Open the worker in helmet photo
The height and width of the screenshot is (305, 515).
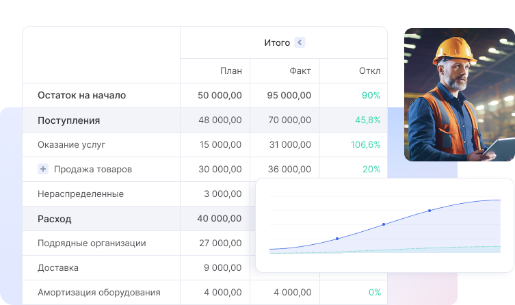pyautogui.click(x=458, y=94)
